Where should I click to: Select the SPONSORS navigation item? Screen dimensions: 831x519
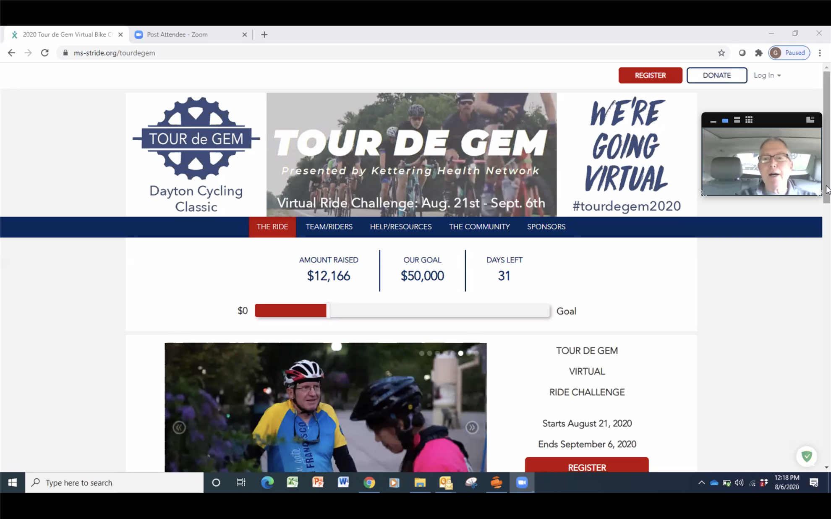click(x=546, y=227)
